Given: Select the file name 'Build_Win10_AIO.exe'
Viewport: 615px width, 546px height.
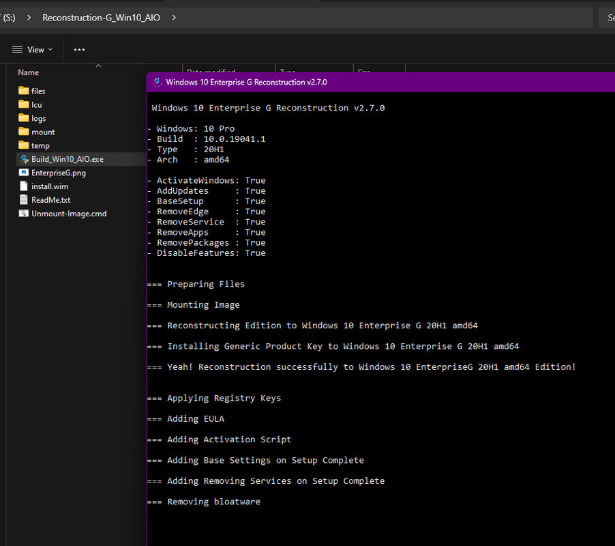Looking at the screenshot, I should pos(67,159).
